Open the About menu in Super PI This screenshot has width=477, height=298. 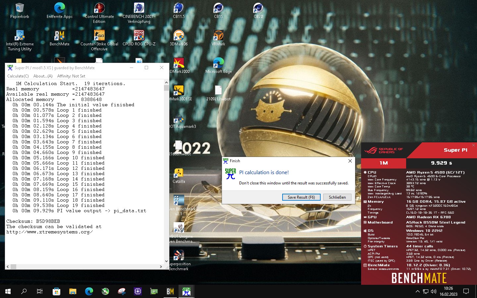tap(43, 76)
